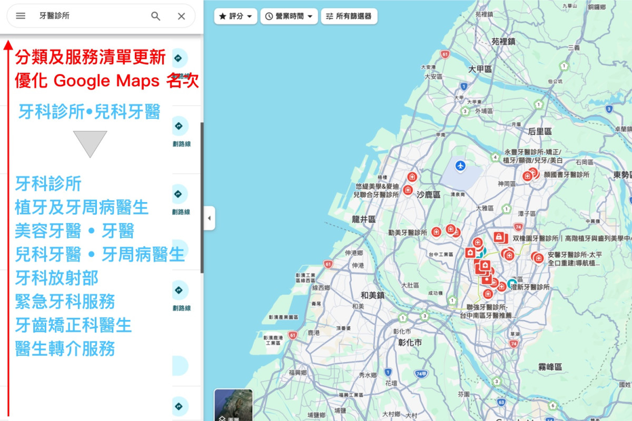Click the search magnifier icon

tap(156, 16)
